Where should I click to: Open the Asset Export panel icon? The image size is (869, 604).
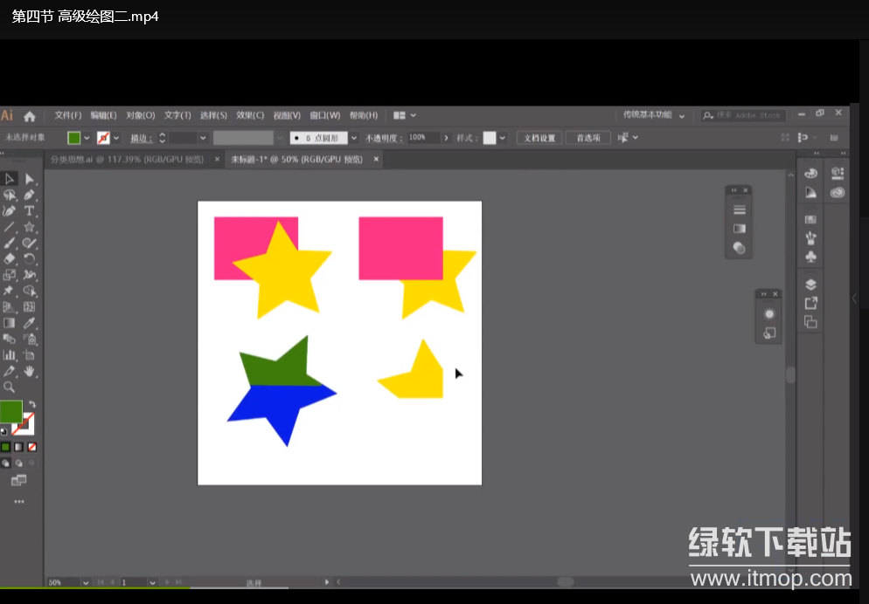click(x=810, y=303)
